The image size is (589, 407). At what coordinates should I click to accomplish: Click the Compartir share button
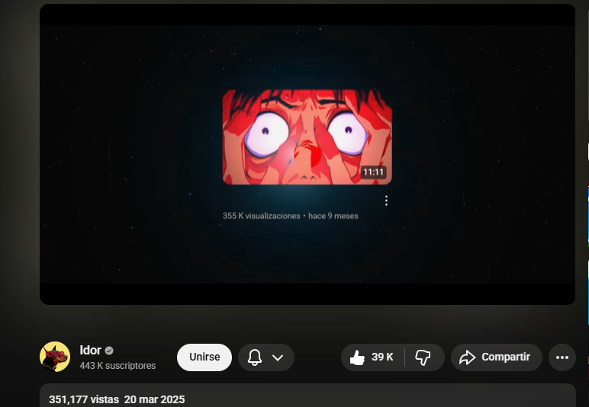497,357
